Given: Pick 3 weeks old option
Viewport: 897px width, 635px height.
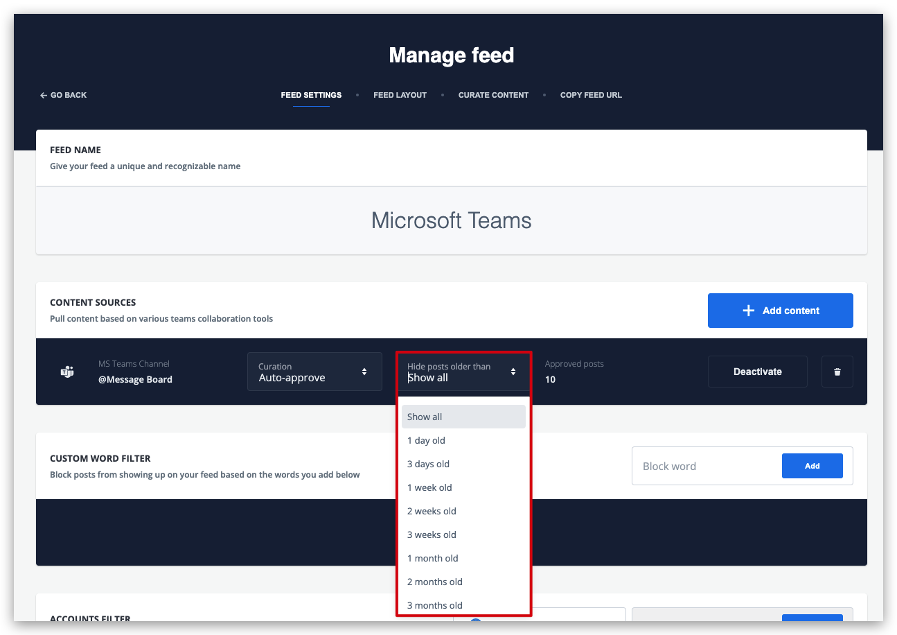Looking at the screenshot, I should [463, 534].
